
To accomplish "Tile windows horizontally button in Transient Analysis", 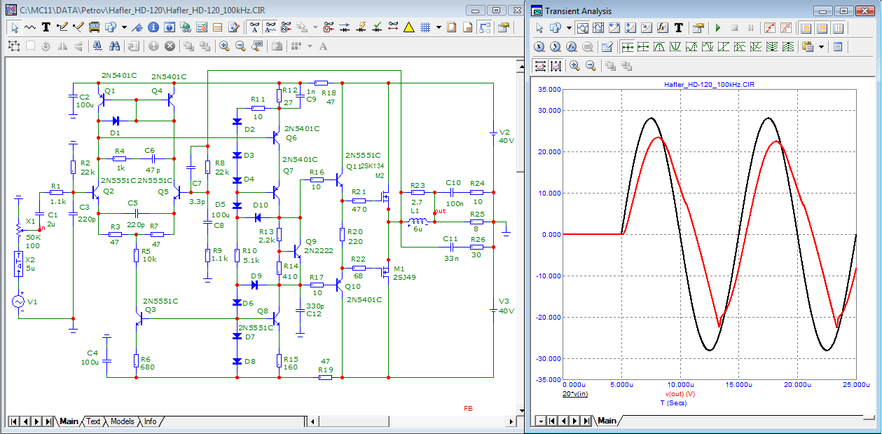I will click(x=822, y=28).
